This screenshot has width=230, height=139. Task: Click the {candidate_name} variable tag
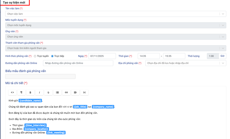[x=31, y=101]
